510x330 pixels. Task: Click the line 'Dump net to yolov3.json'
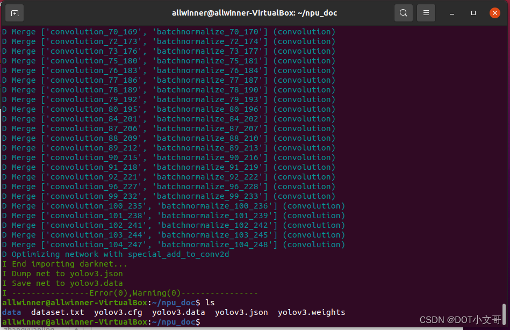pyautogui.click(x=62, y=274)
